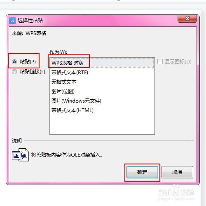Click the OLE对象插入 description text
This screenshot has height=206, width=206.
(67, 155)
